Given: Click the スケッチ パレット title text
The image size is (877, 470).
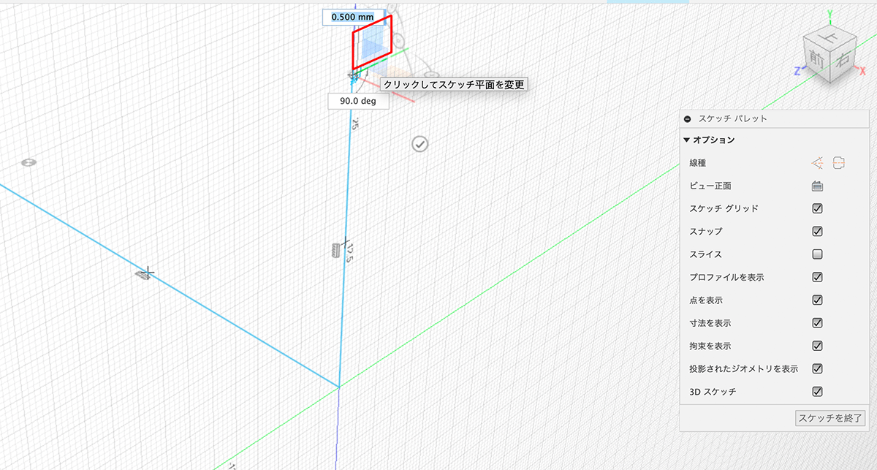Looking at the screenshot, I should (733, 118).
